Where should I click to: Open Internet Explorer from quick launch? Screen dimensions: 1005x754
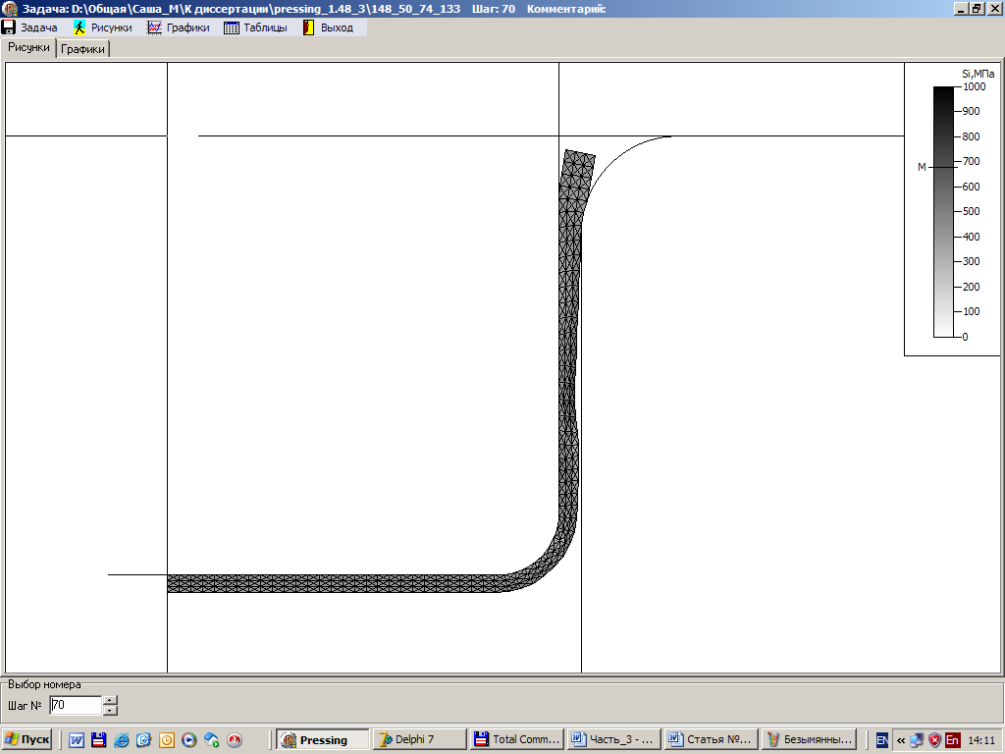tap(122, 740)
